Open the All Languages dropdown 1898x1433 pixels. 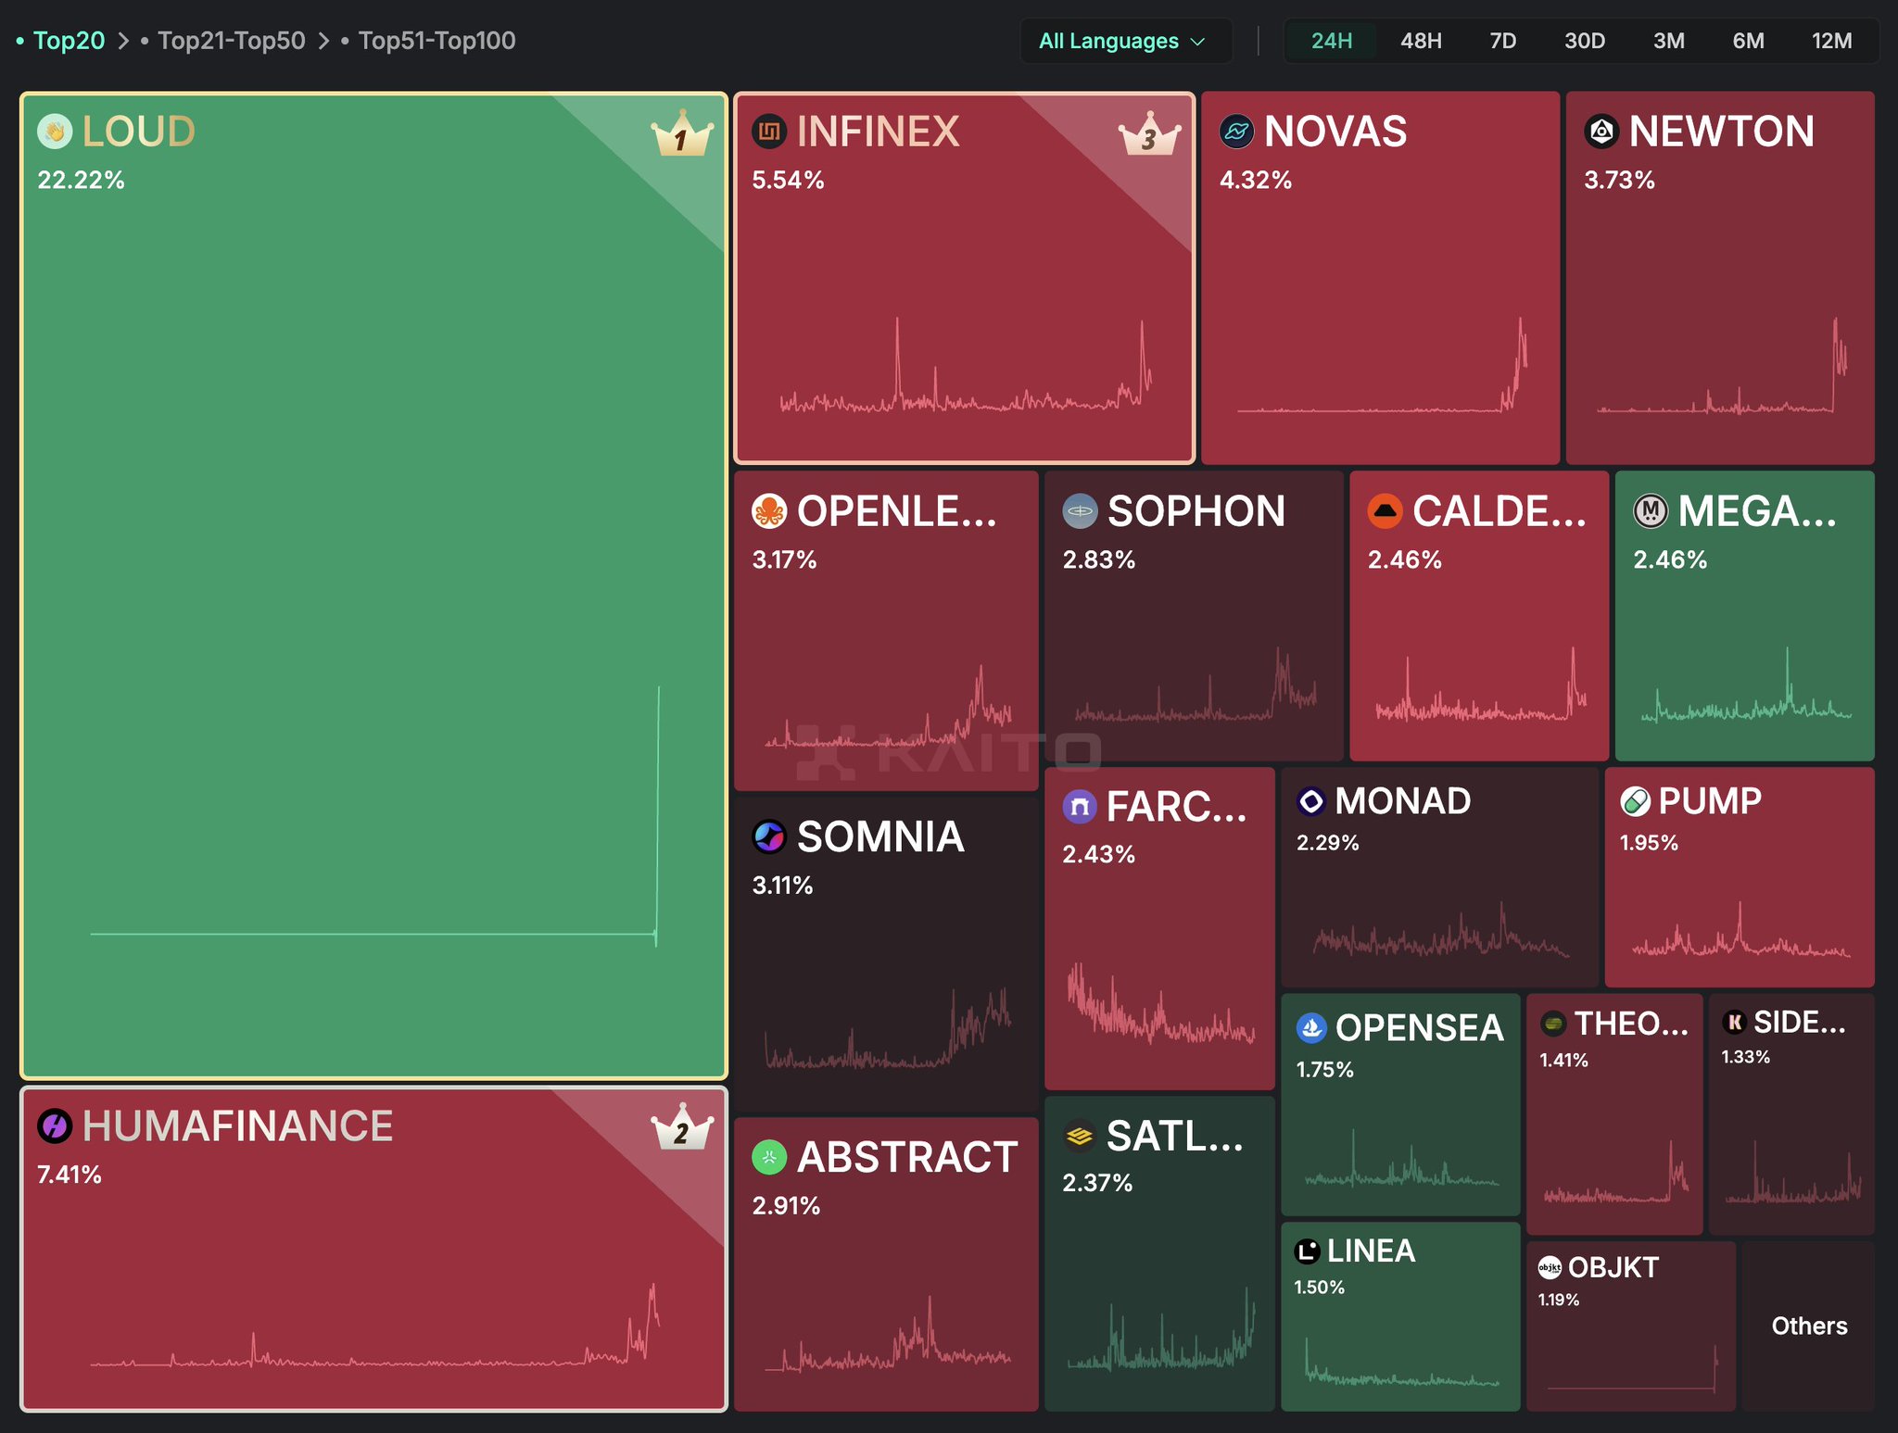pos(1125,41)
